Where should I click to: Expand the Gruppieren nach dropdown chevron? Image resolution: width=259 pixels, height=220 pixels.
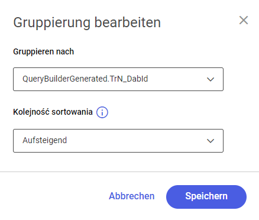pos(211,79)
